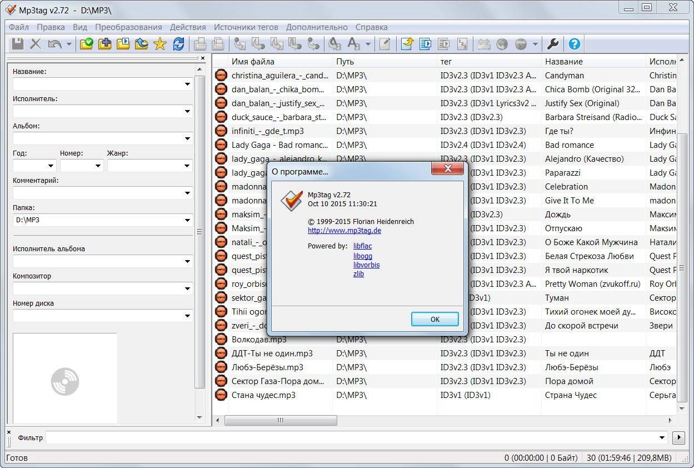Open the Undo history dropdown arrow
Viewport: 694px width, 468px height.
(x=69, y=44)
